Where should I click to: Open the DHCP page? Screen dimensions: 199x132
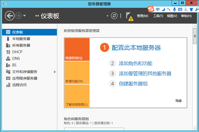tap(29, 52)
